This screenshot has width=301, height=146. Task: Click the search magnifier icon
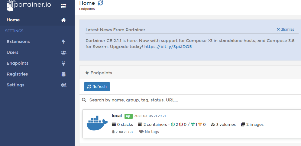84,100
